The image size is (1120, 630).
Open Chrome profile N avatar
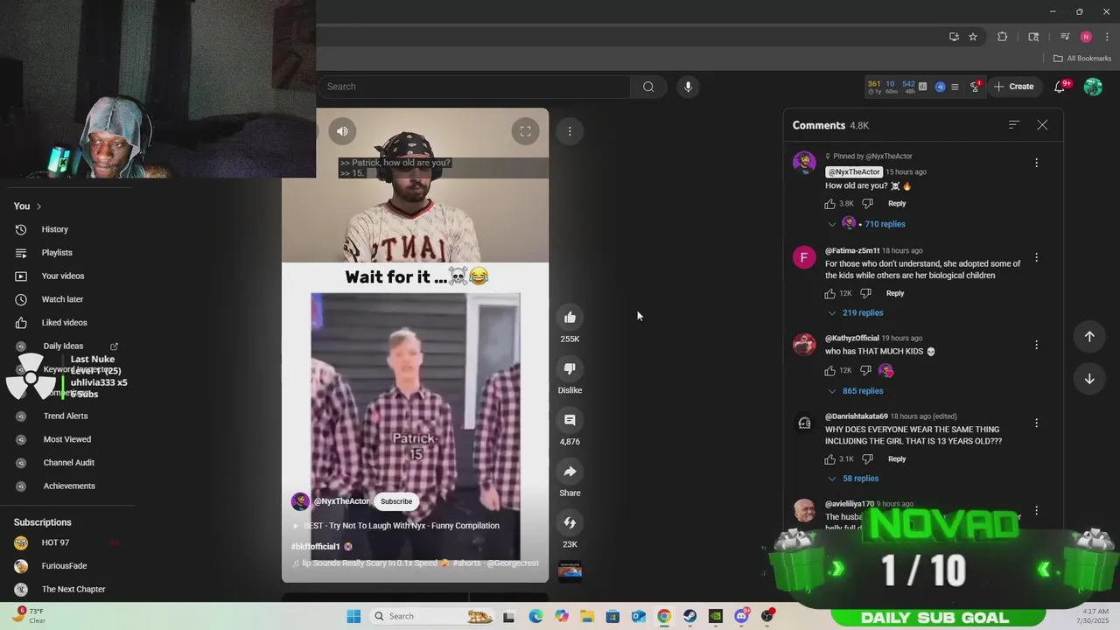click(1086, 37)
